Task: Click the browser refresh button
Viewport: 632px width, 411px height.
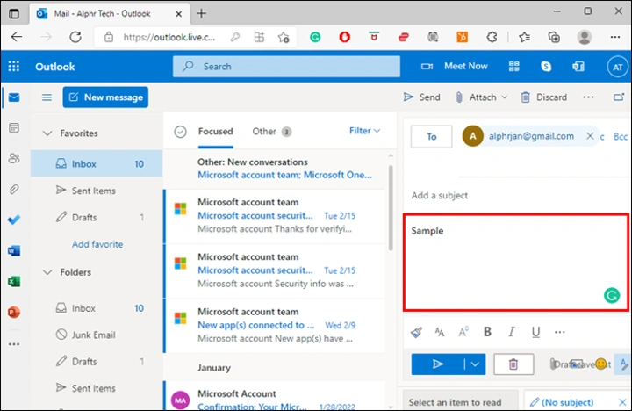Action: 75,37
